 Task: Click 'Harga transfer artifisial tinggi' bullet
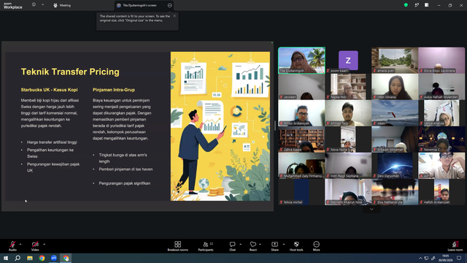(x=52, y=142)
